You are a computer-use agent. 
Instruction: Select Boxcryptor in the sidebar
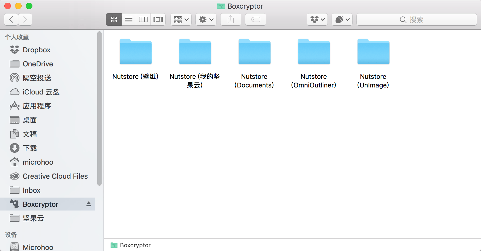coord(48,204)
